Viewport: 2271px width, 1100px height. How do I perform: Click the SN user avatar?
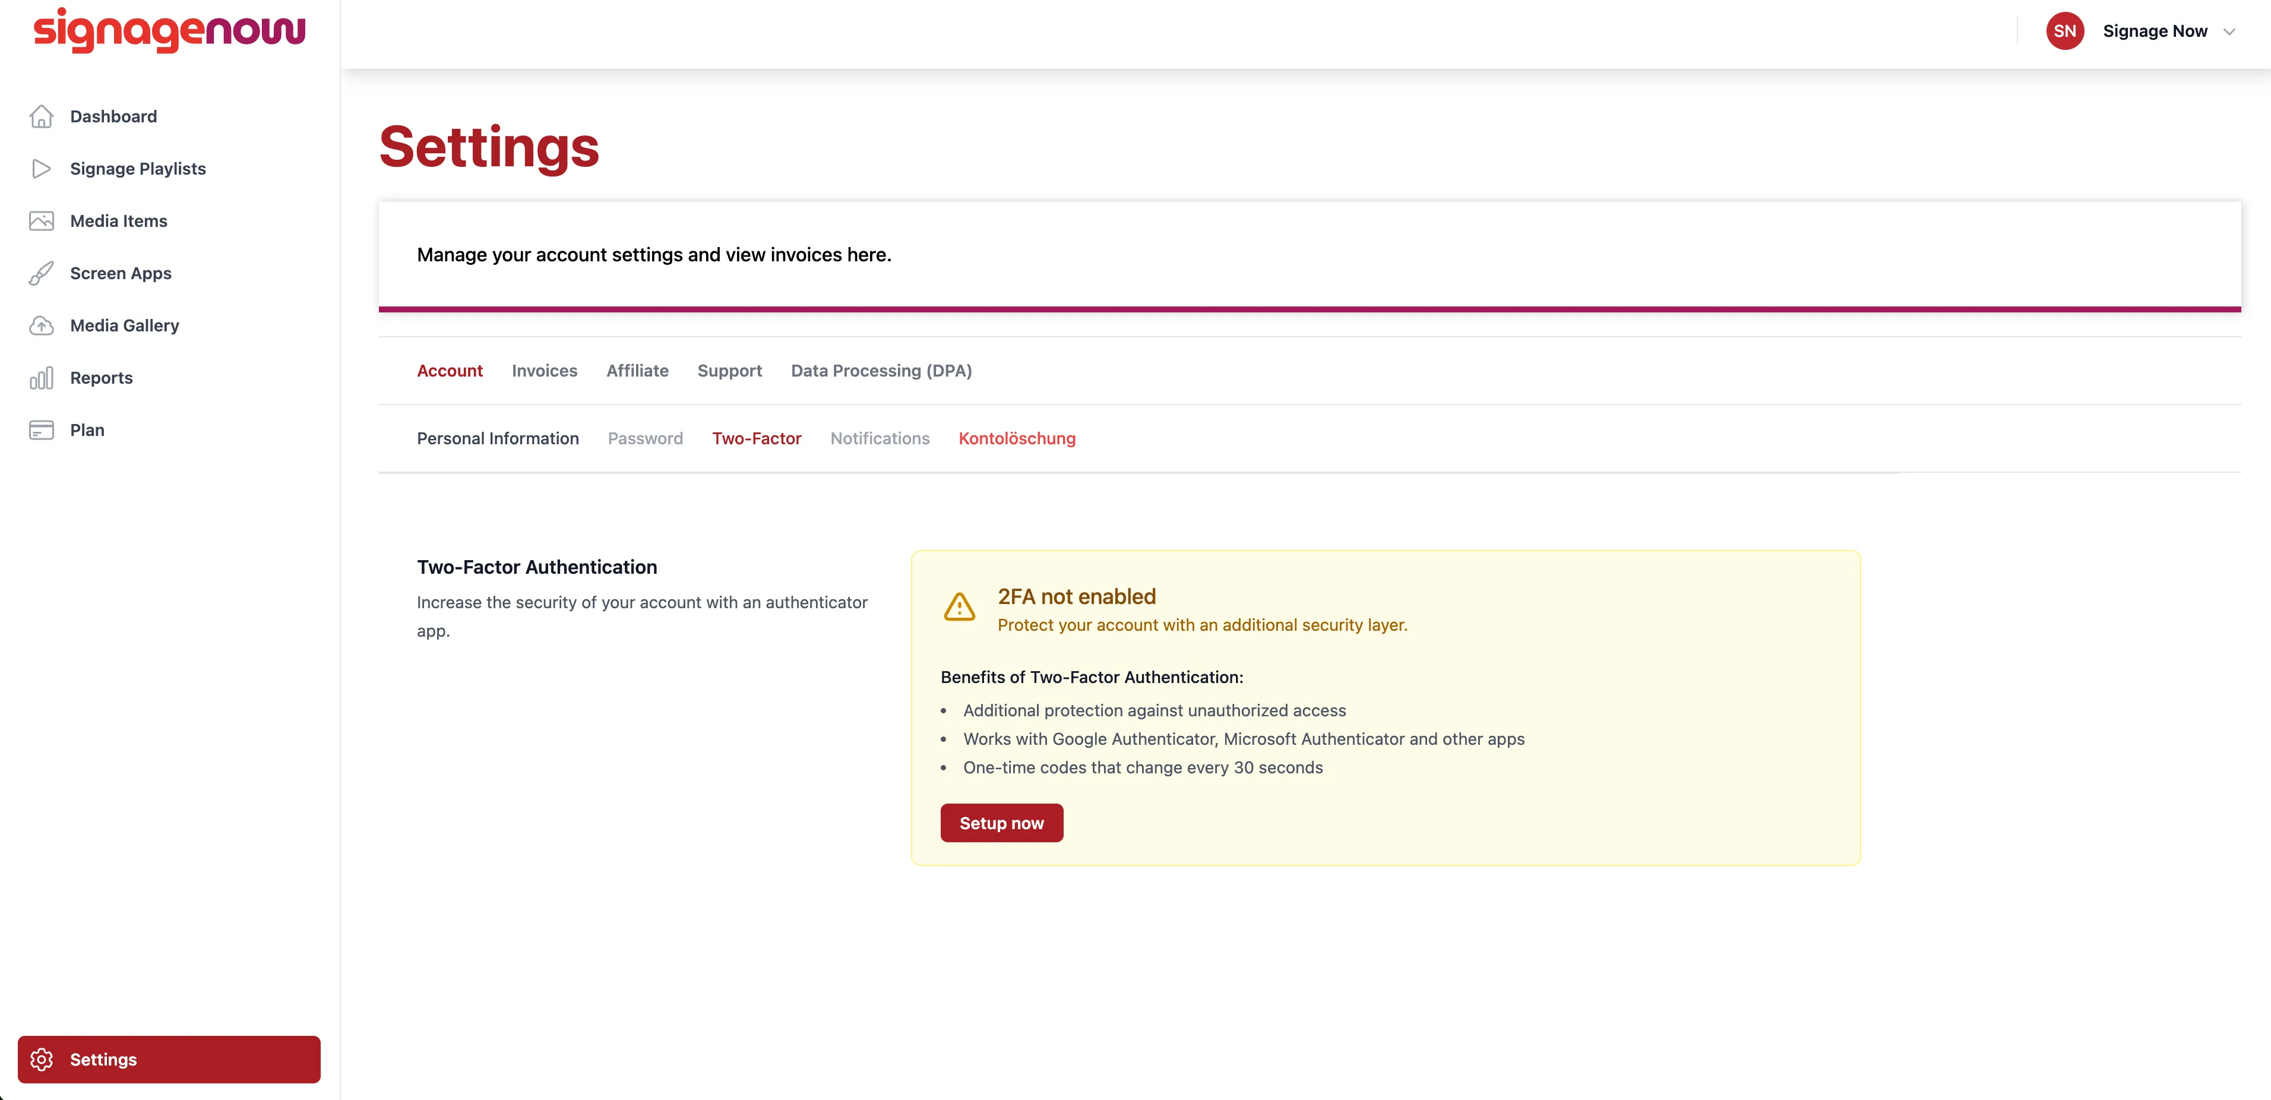[2065, 31]
